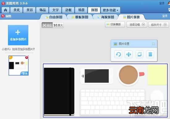The image size is (170, 119).
Task: Remove the thumbnail with red X
Action: coord(27,57)
